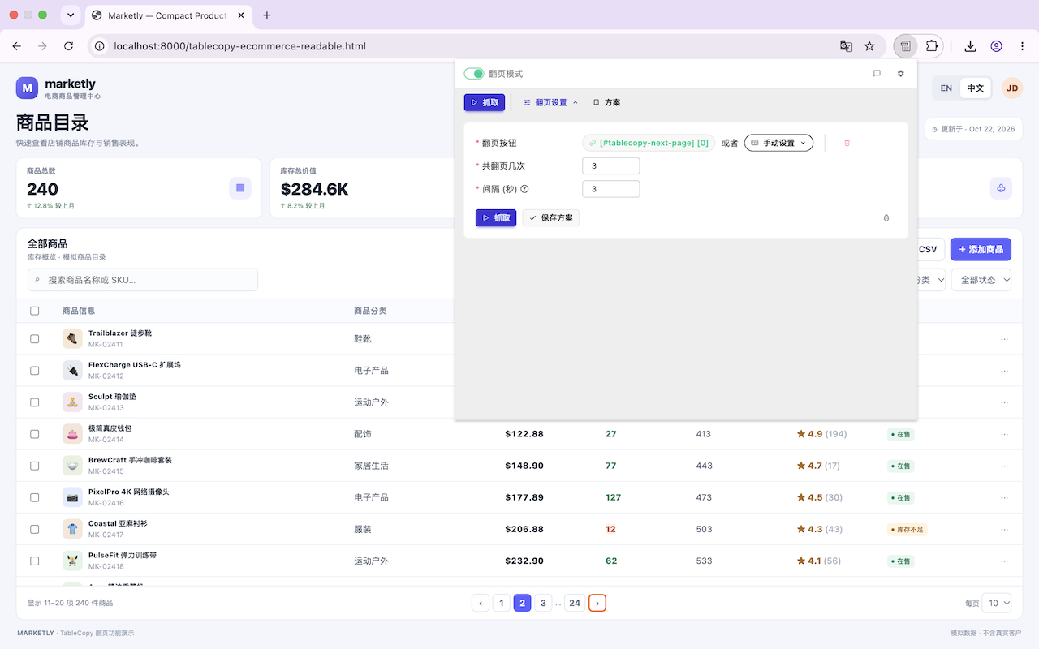Screen dimensions: 1039x649
Task: Switch language to 中文
Action: 975,88
